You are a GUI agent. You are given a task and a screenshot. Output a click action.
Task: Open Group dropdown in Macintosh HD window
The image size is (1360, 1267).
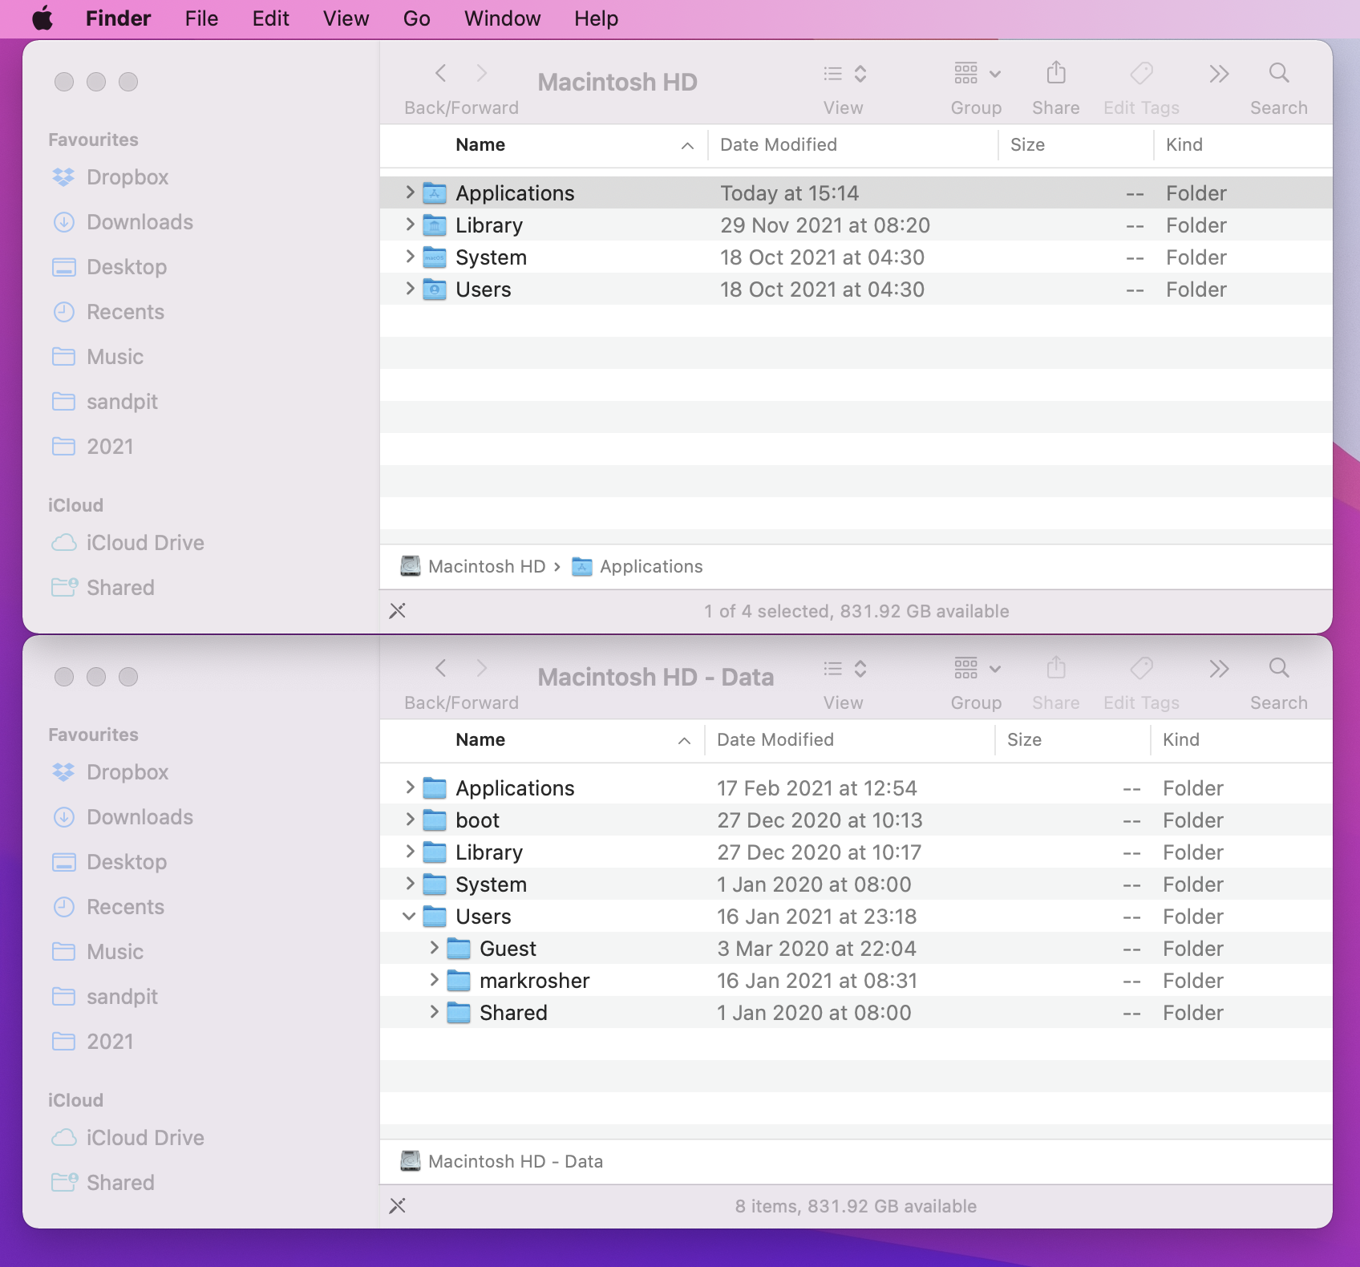pos(977,74)
